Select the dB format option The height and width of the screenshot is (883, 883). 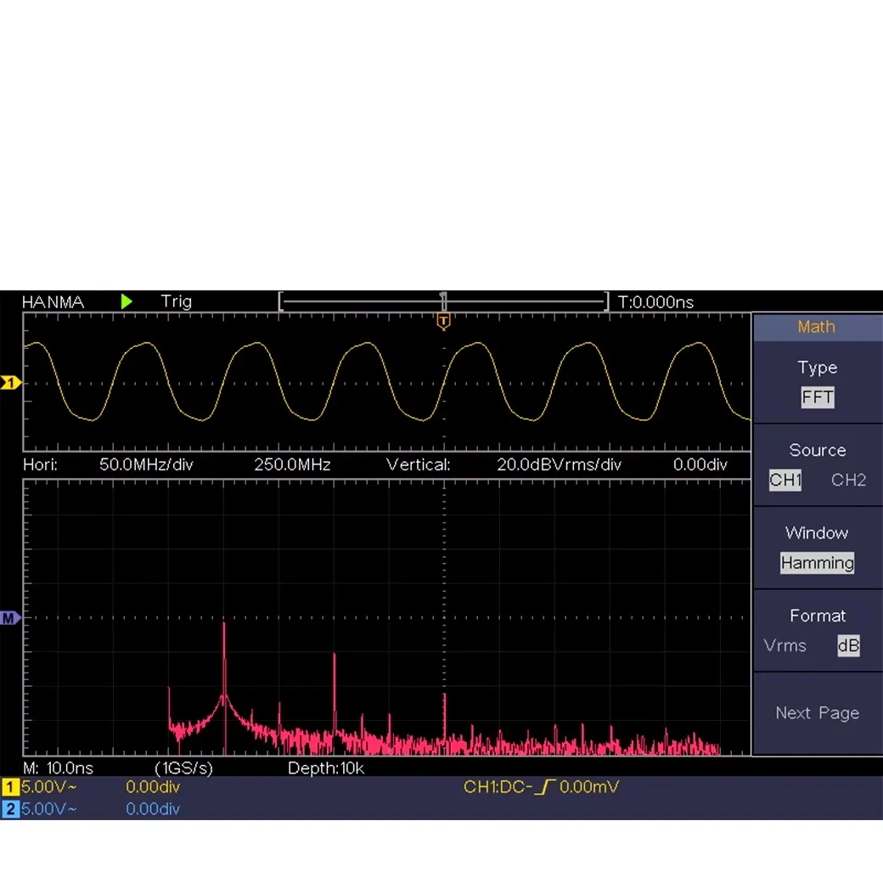click(x=848, y=646)
